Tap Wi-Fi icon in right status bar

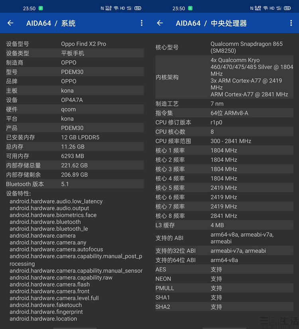click(x=266, y=8)
